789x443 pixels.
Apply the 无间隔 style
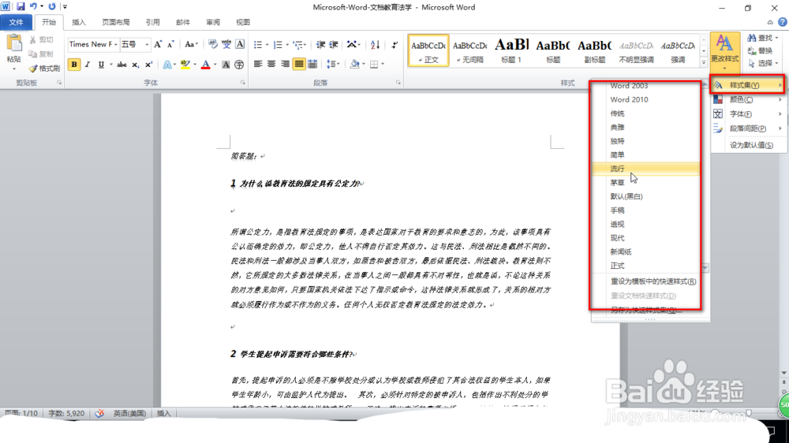470,50
